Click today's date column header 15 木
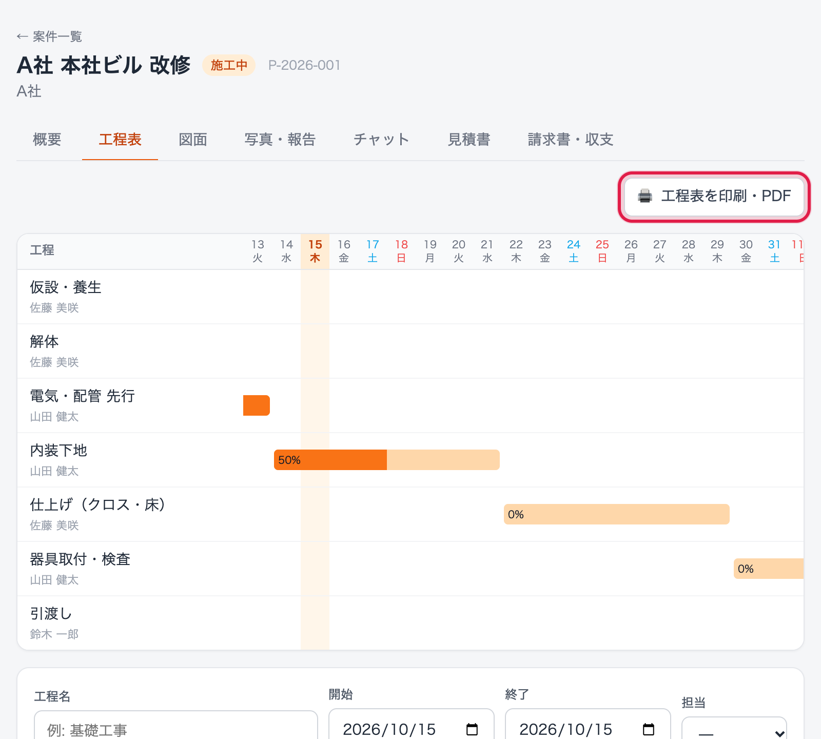Viewport: 821px width, 739px height. click(315, 251)
